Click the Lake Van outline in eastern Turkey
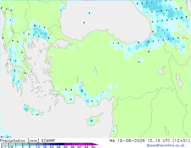The width and height of the screenshot is (191, 148). click(x=161, y=71)
